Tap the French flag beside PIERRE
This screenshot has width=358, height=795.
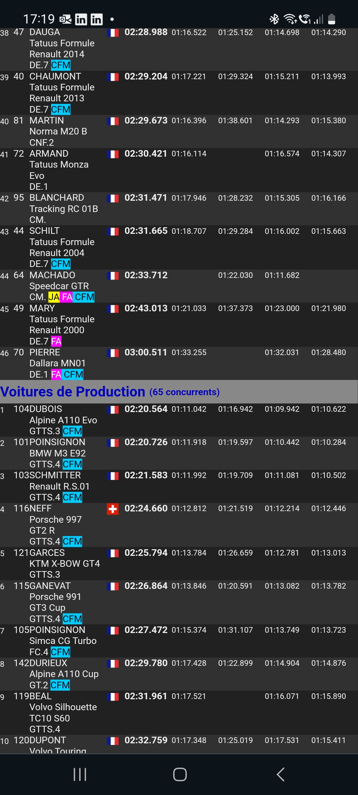pyautogui.click(x=113, y=353)
